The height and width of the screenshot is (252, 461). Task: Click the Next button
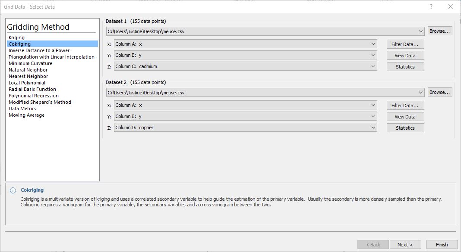pyautogui.click(x=405, y=245)
